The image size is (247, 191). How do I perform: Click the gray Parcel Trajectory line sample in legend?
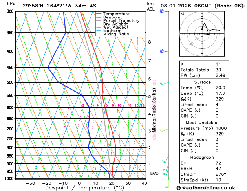[x=99, y=20]
